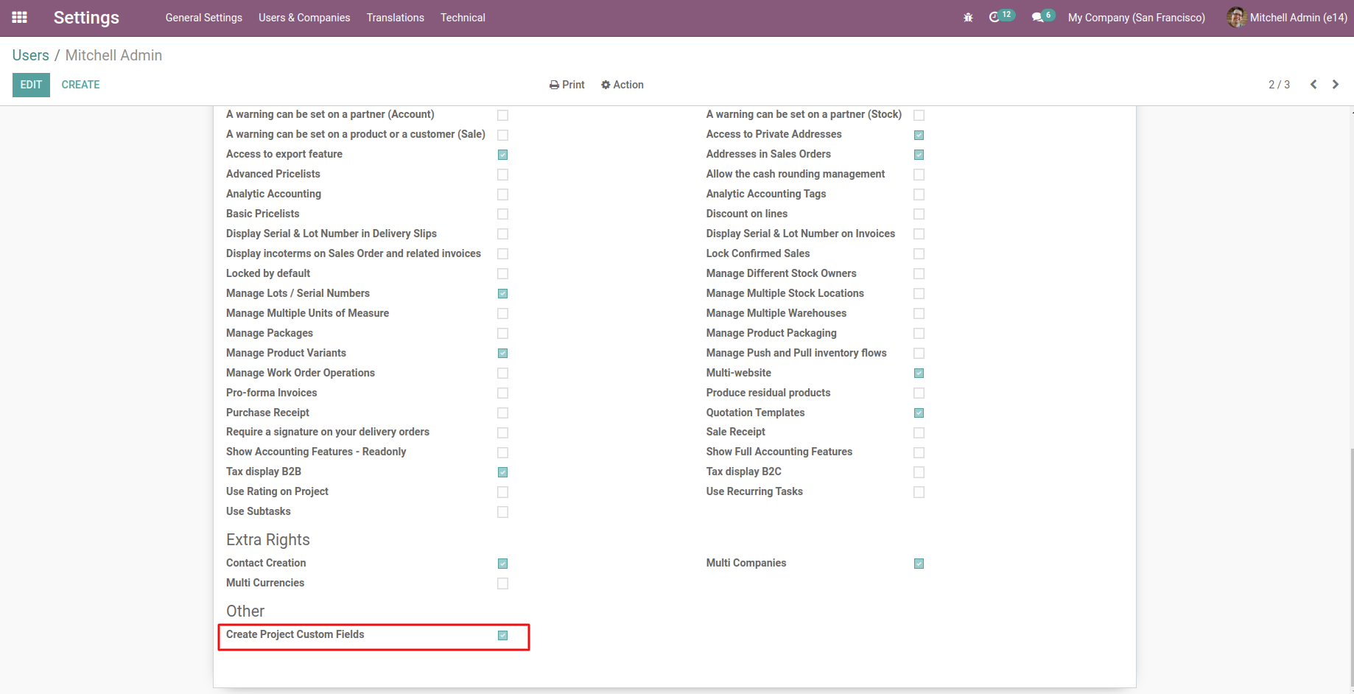Open Technical menu
This screenshot has width=1354, height=694.
pyautogui.click(x=463, y=18)
